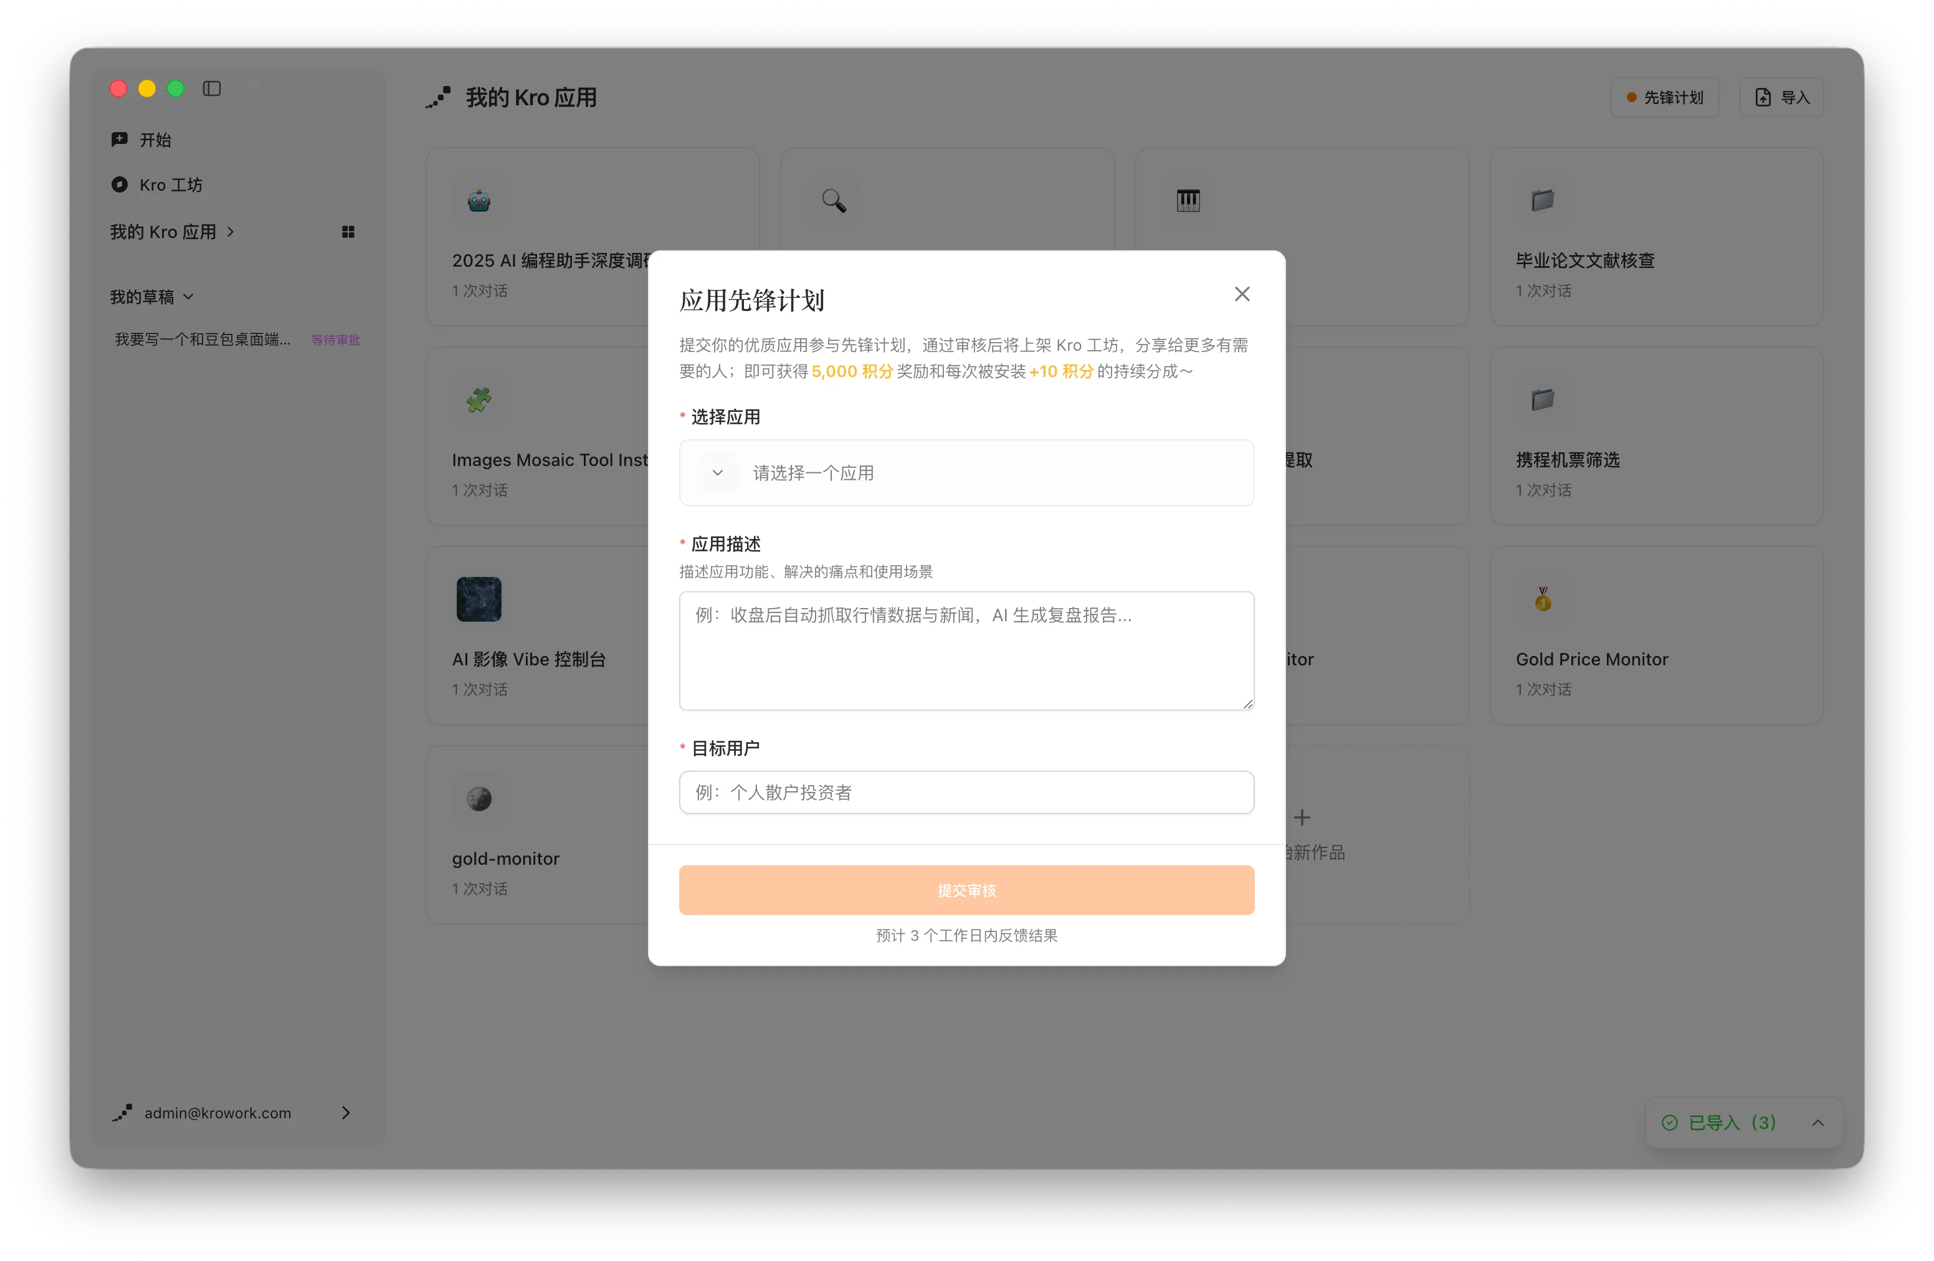Viewport: 1934px width, 1261px height.
Task: Select 我的 Kro 应用 in the sidebar
Action: click(163, 232)
